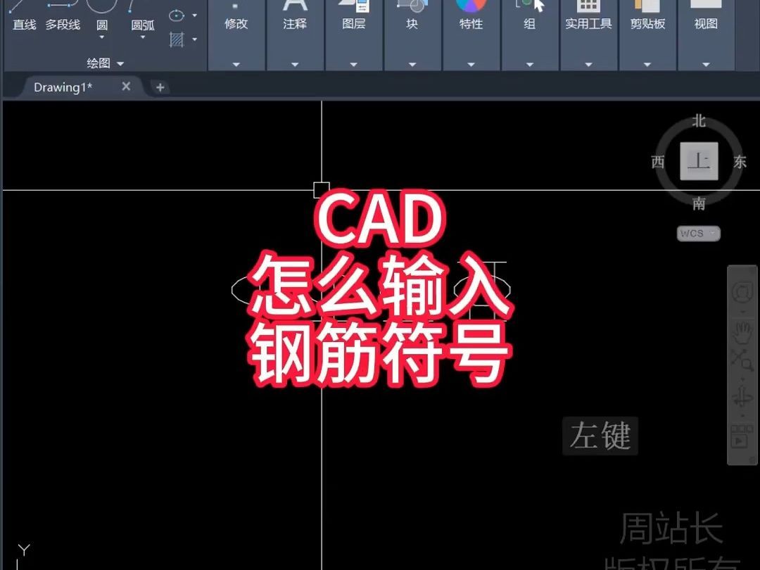Expand the arrow below 块 panel
Image resolution: width=760 pixels, height=570 pixels.
[x=412, y=65]
